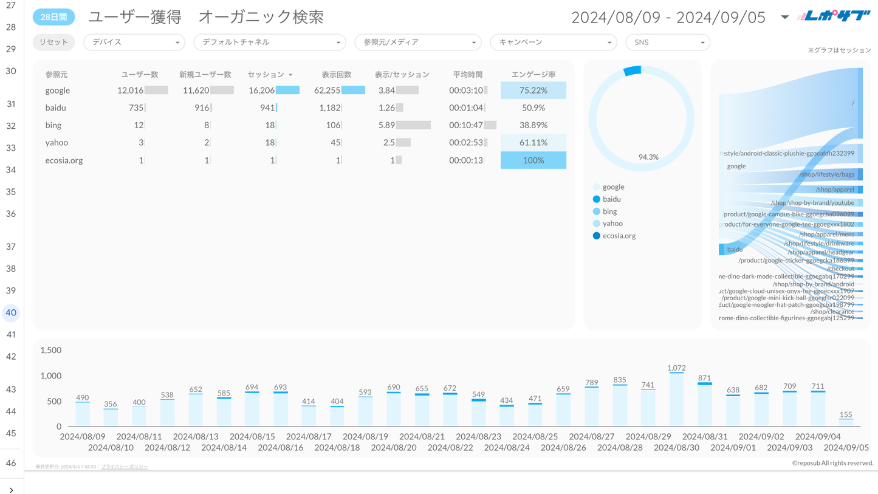
Task: Click the ecosia.org legend marker
Action: point(596,236)
